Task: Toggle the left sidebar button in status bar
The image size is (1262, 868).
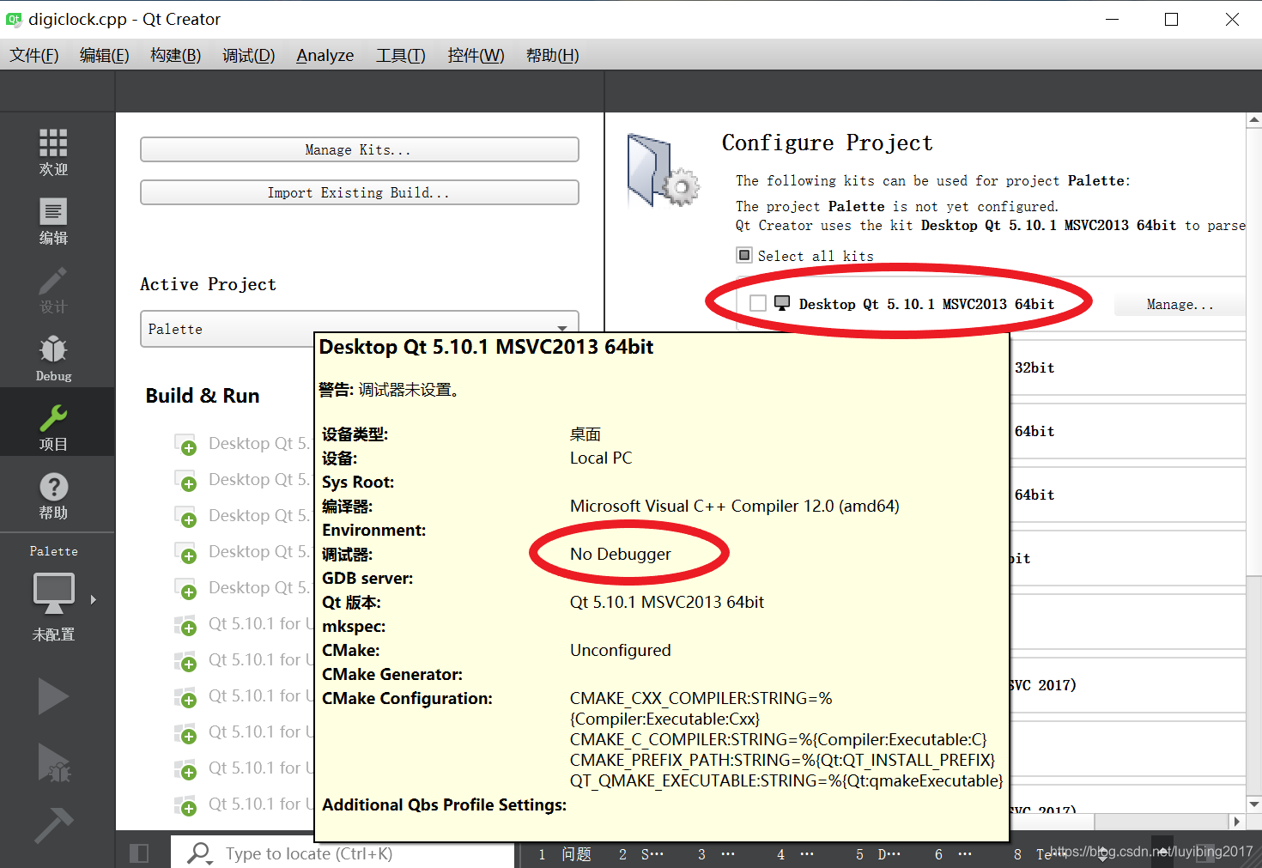Action: pos(139,853)
